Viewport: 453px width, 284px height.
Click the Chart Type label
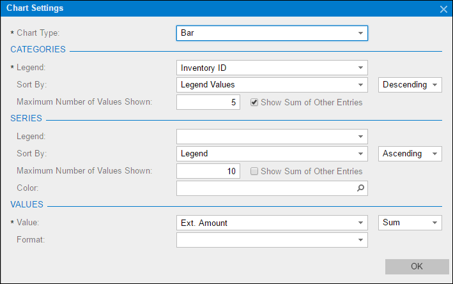tap(38, 33)
